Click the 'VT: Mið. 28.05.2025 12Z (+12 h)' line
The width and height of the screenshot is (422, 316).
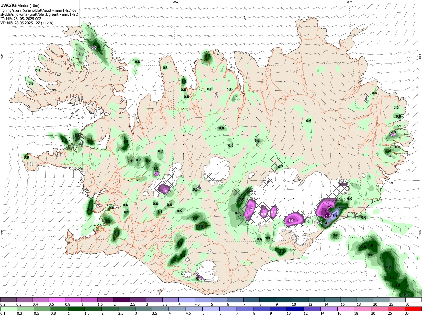point(27,23)
